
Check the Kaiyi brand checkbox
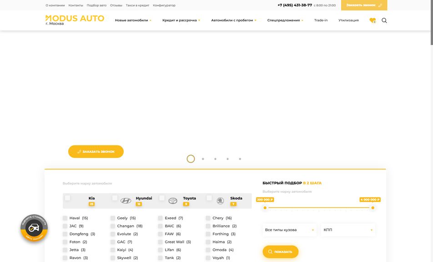click(113, 250)
